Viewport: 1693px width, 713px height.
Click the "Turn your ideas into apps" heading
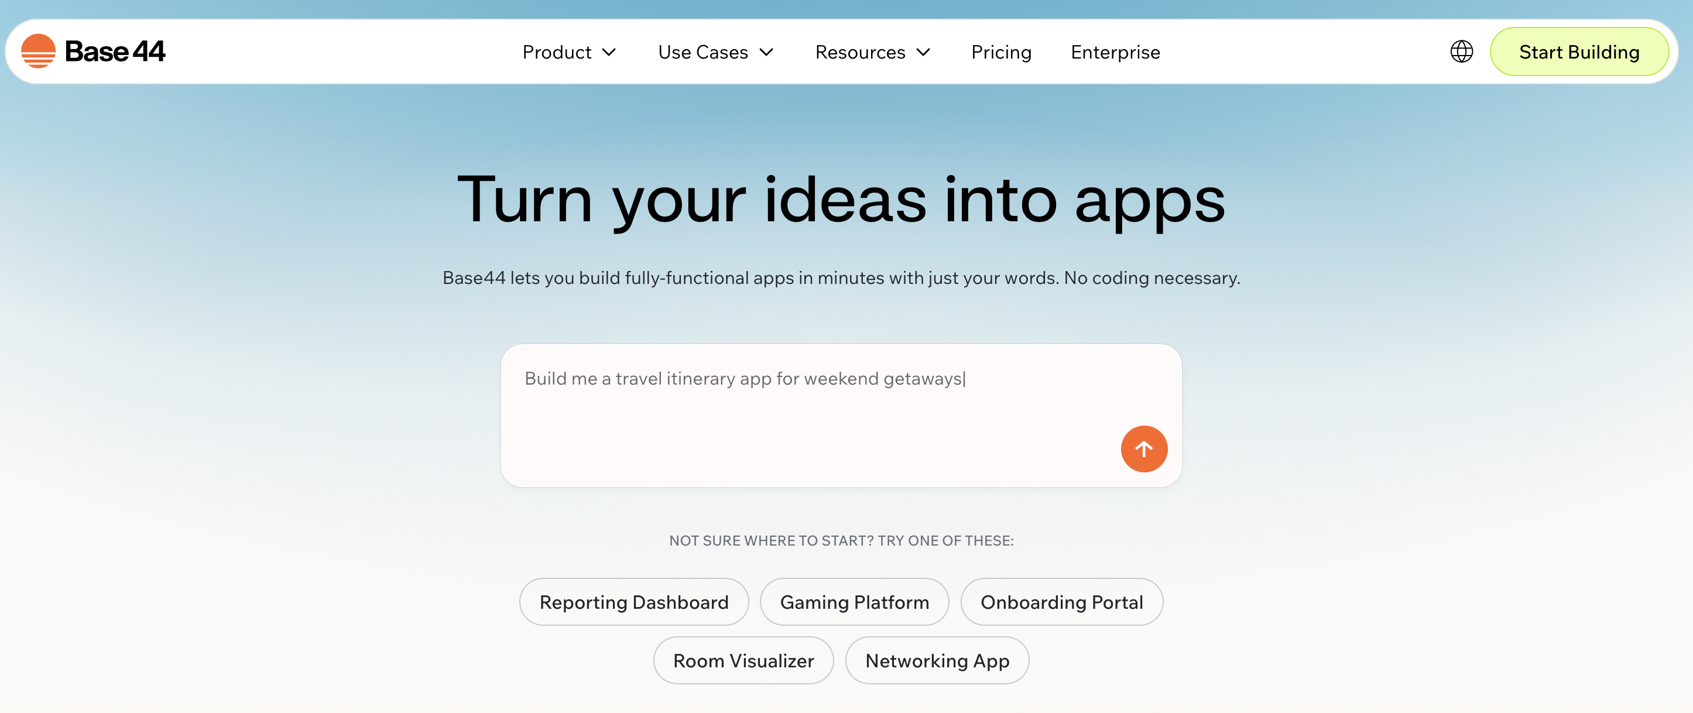(x=841, y=200)
